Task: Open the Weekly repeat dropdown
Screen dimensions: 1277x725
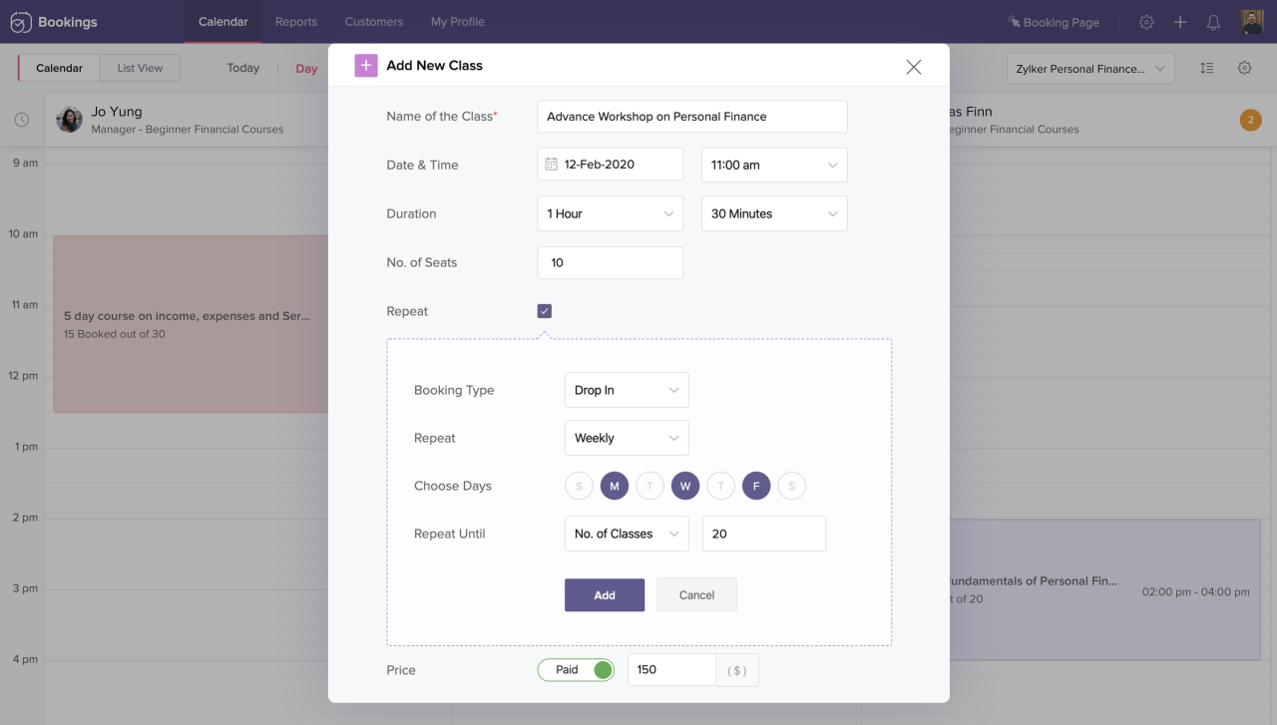Action: pyautogui.click(x=627, y=438)
